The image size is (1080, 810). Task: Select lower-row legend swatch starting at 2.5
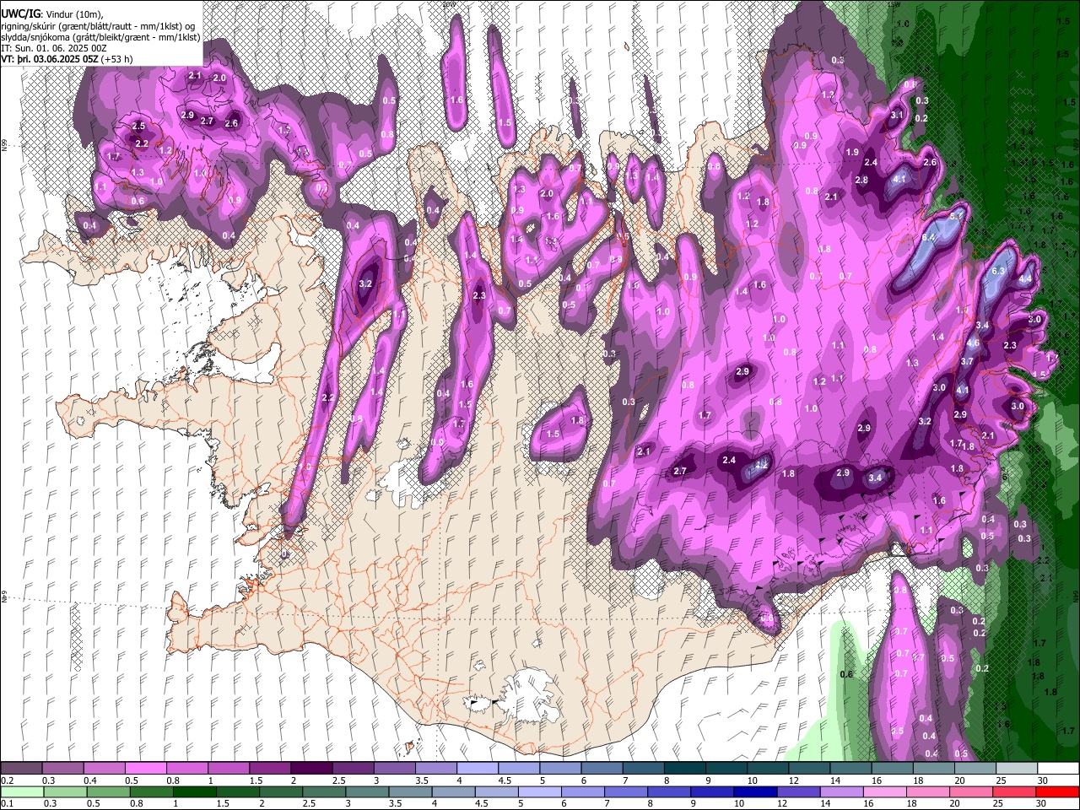[x=324, y=792]
